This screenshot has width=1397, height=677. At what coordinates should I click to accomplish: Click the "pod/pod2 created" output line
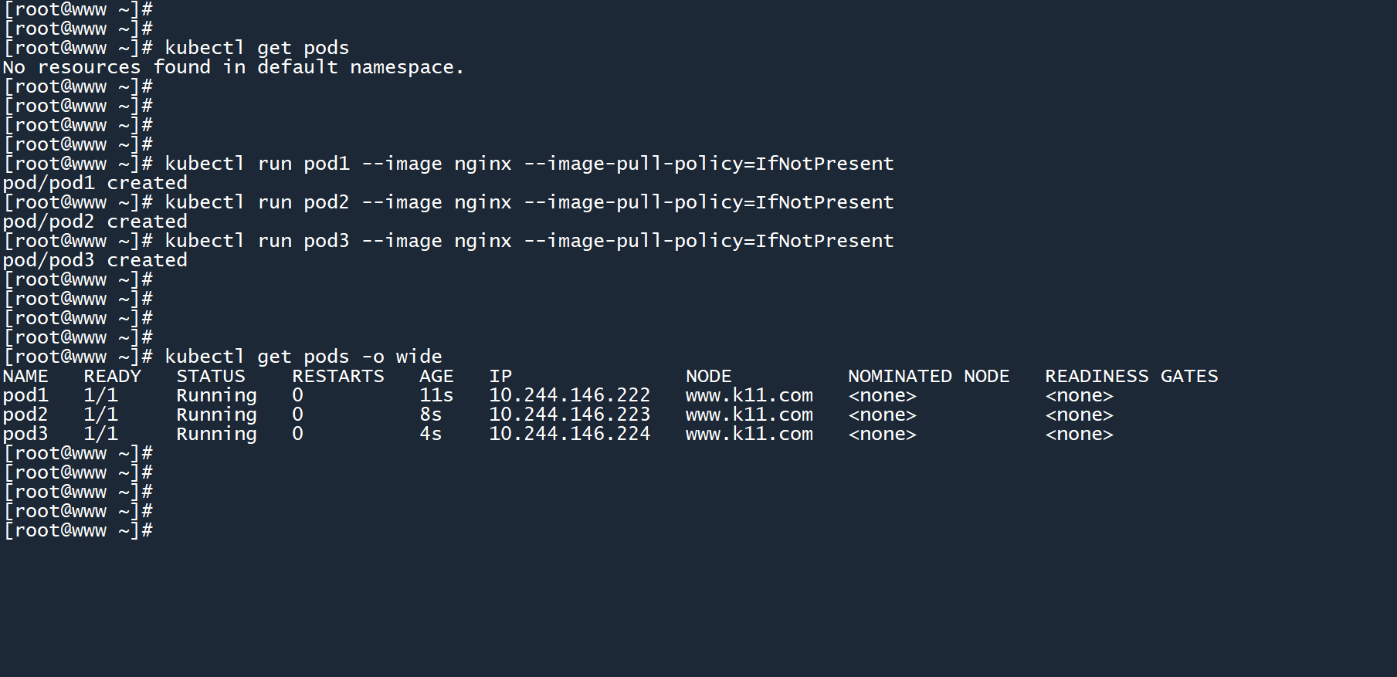[95, 222]
